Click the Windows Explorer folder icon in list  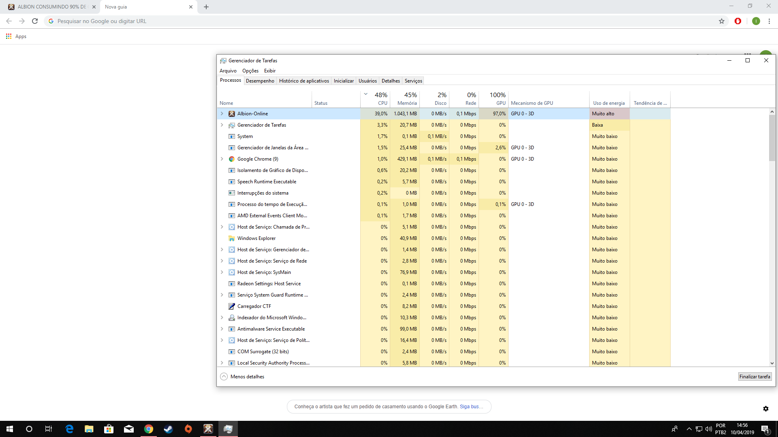click(x=232, y=238)
